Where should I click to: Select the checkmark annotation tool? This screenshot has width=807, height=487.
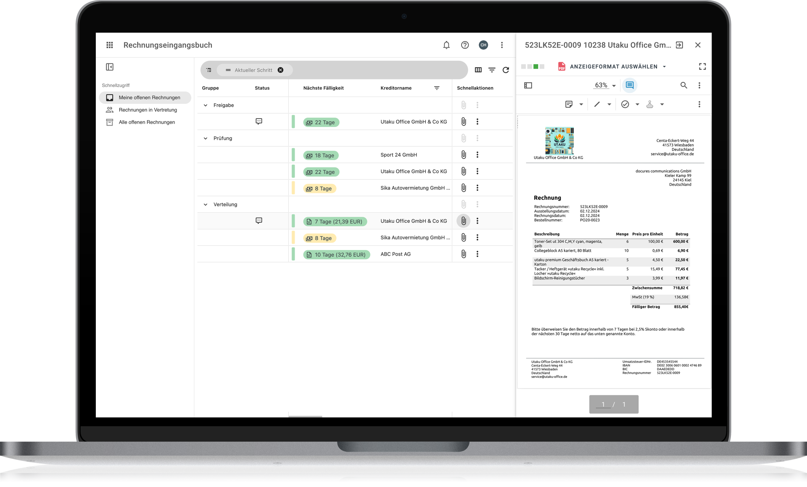[x=625, y=104]
